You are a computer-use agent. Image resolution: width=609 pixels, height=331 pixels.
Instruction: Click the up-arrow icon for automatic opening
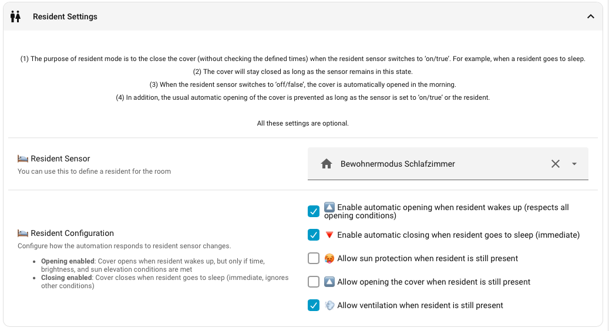(x=329, y=207)
